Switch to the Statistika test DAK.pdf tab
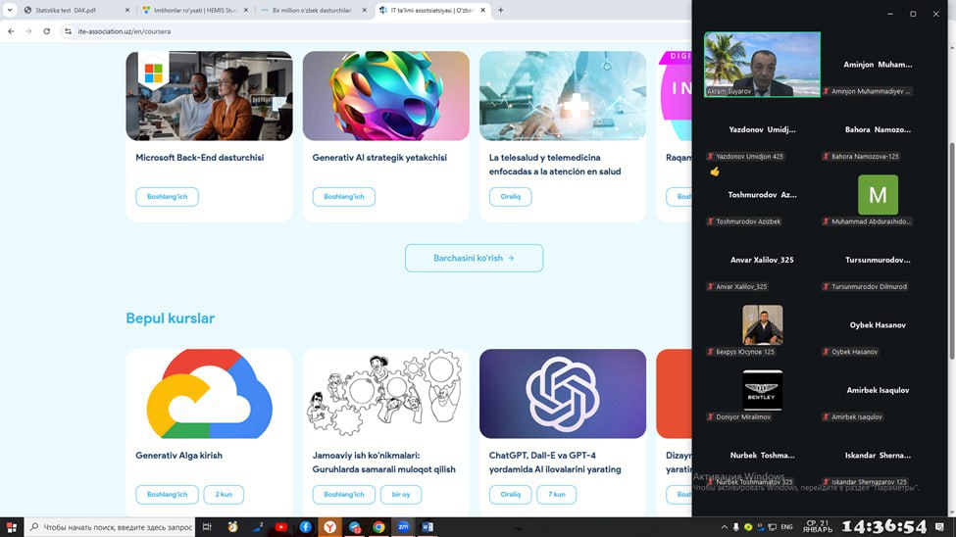Viewport: 956px width, 537px height. click(68, 10)
